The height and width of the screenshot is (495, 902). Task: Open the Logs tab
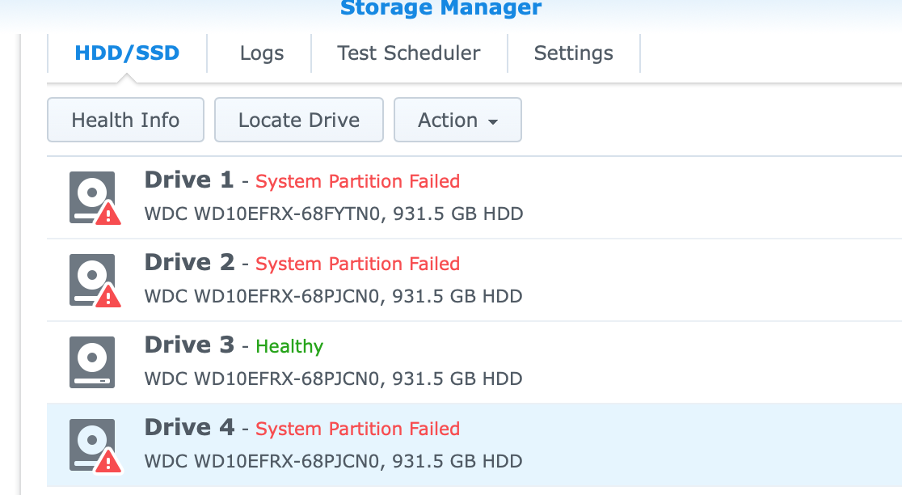[x=262, y=53]
